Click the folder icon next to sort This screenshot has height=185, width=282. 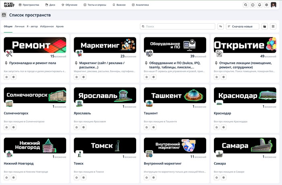[265, 26]
